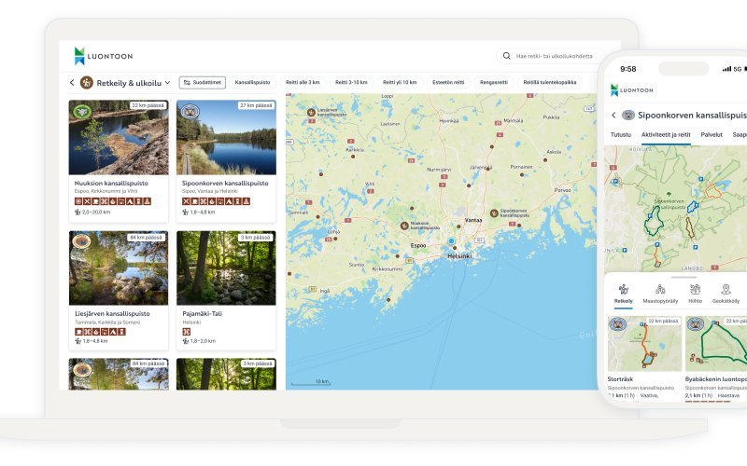Click the blue location dot near Helsinki
747x466 pixels.
(x=451, y=240)
